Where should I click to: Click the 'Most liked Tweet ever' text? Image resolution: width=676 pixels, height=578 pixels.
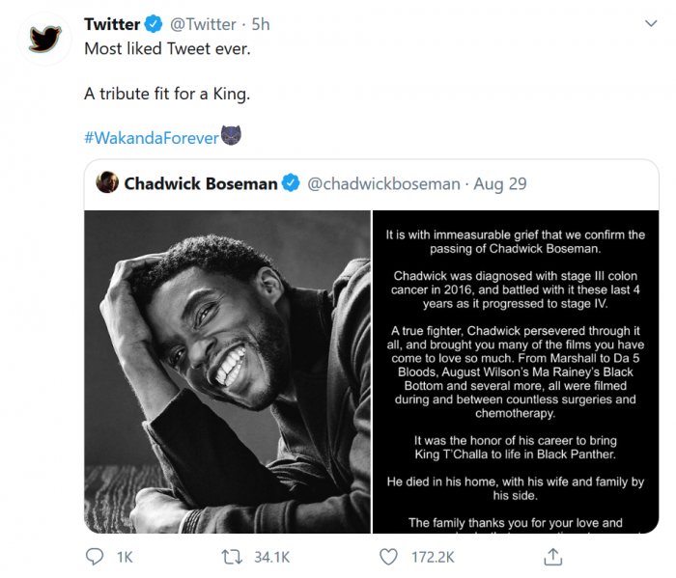[x=167, y=48]
